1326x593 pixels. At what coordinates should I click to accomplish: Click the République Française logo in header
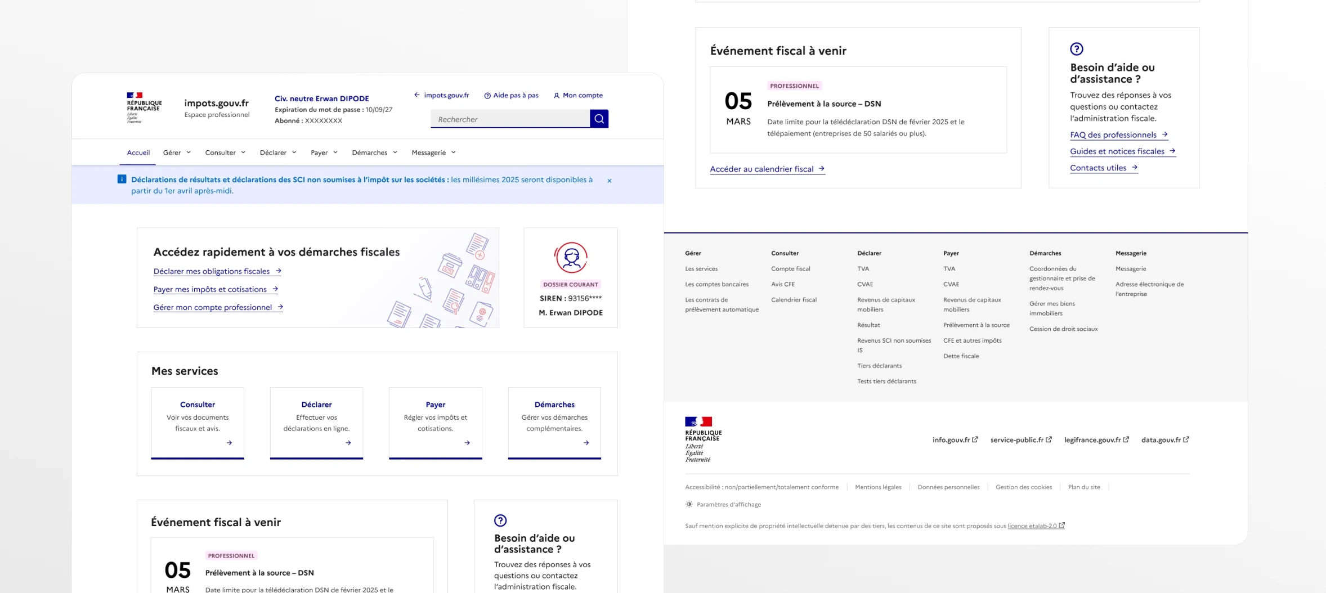tap(144, 107)
